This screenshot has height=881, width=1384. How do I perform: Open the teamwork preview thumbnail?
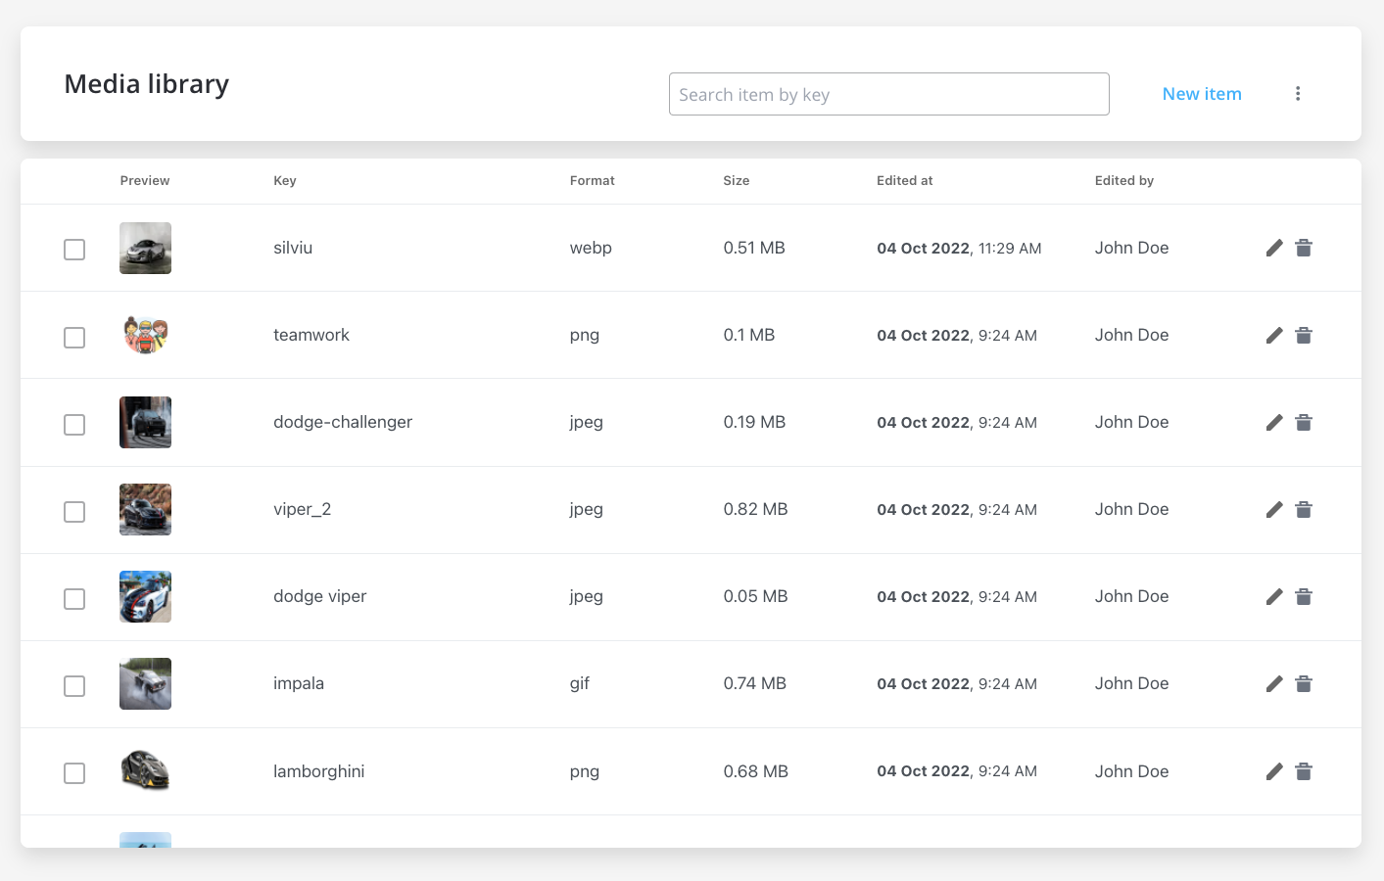(x=145, y=335)
